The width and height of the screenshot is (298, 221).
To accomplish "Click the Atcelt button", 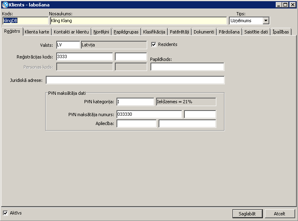I will pos(279,214).
